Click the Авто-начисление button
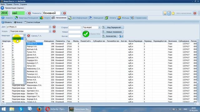 tap(184, 13)
